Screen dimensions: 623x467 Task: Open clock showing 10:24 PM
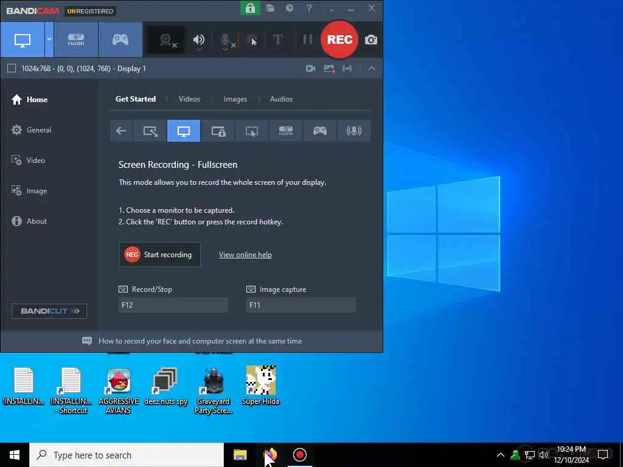pyautogui.click(x=571, y=455)
